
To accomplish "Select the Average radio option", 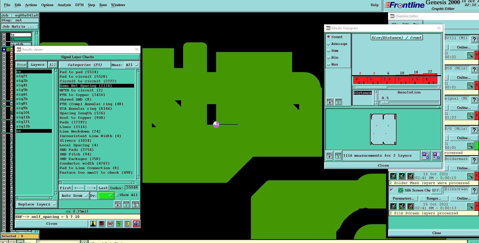I will coord(329,44).
